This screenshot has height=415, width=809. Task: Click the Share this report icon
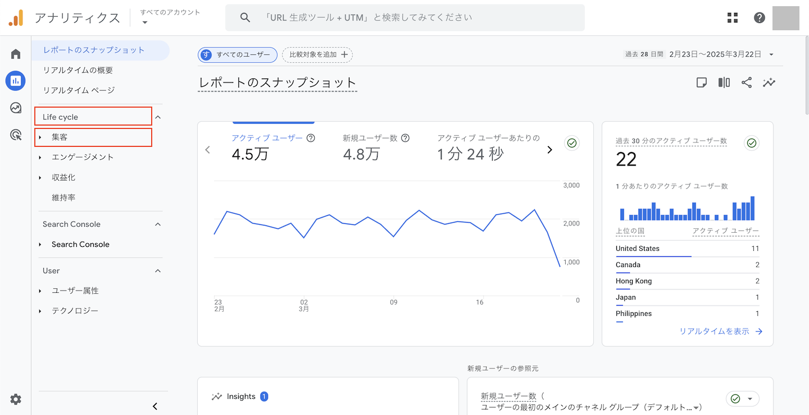tap(747, 82)
